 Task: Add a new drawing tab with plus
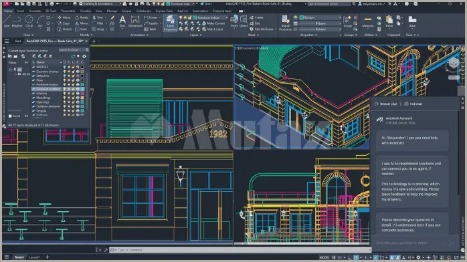(x=94, y=41)
